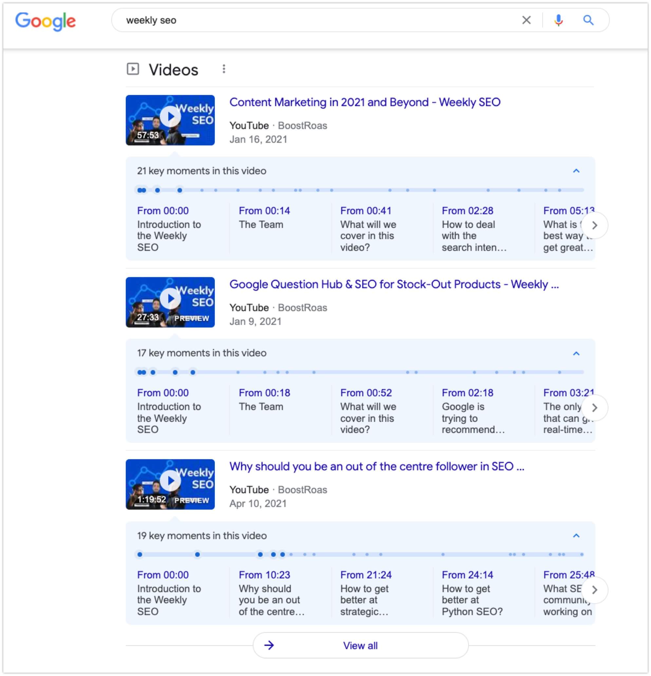
Task: Click '17 key moments in this video' text
Action: click(202, 353)
